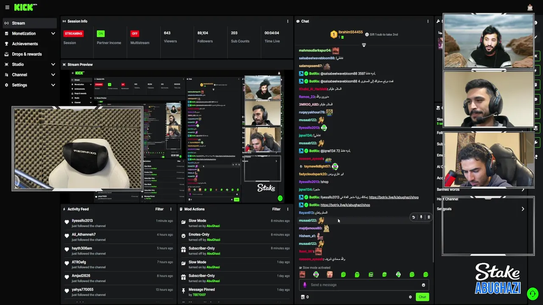Click the Stream Preview video thumbnail
This screenshot has height=305, width=543.
tap(177, 136)
